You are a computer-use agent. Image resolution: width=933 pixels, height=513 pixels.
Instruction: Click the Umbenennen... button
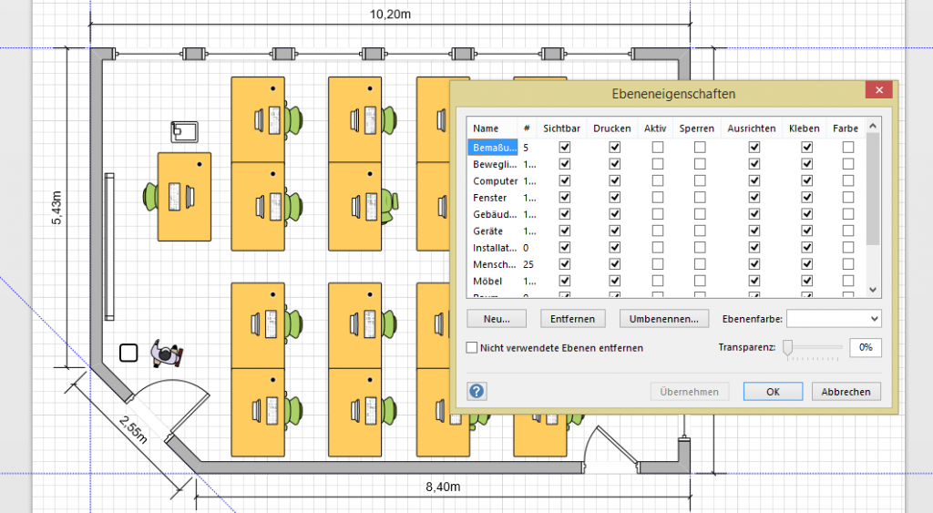(x=663, y=319)
